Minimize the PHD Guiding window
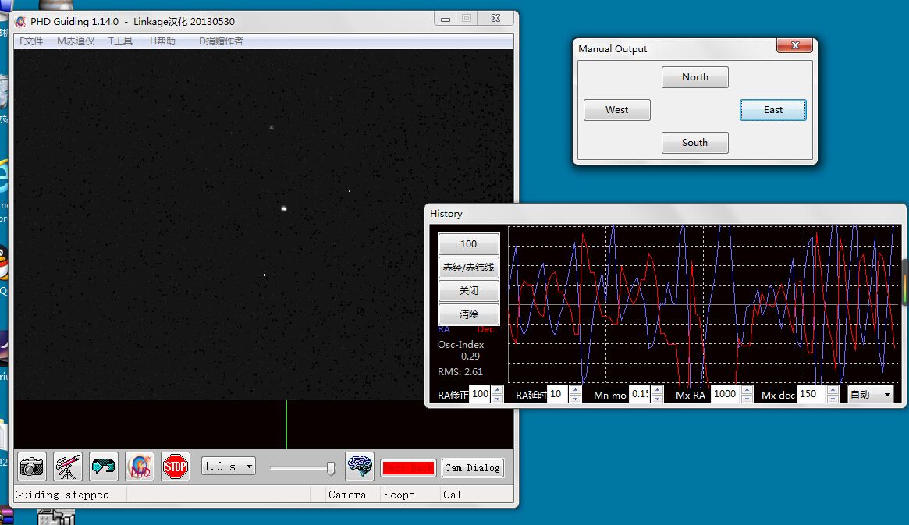Screen dimensions: 909x525 tap(446, 19)
